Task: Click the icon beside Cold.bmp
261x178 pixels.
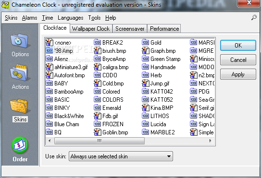Action: pos(98,83)
